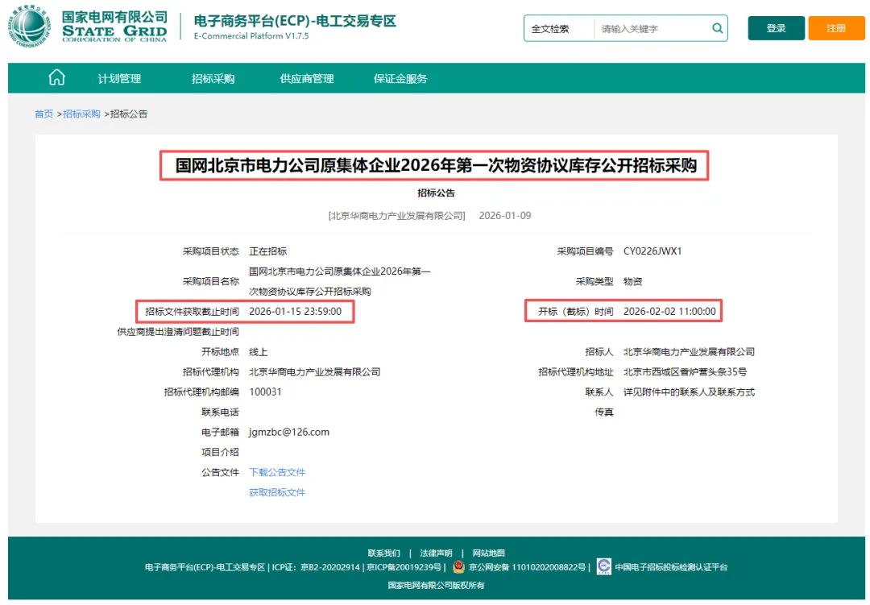Click the 首页 breadcrumb link
Image resolution: width=870 pixels, height=605 pixels.
point(43,114)
